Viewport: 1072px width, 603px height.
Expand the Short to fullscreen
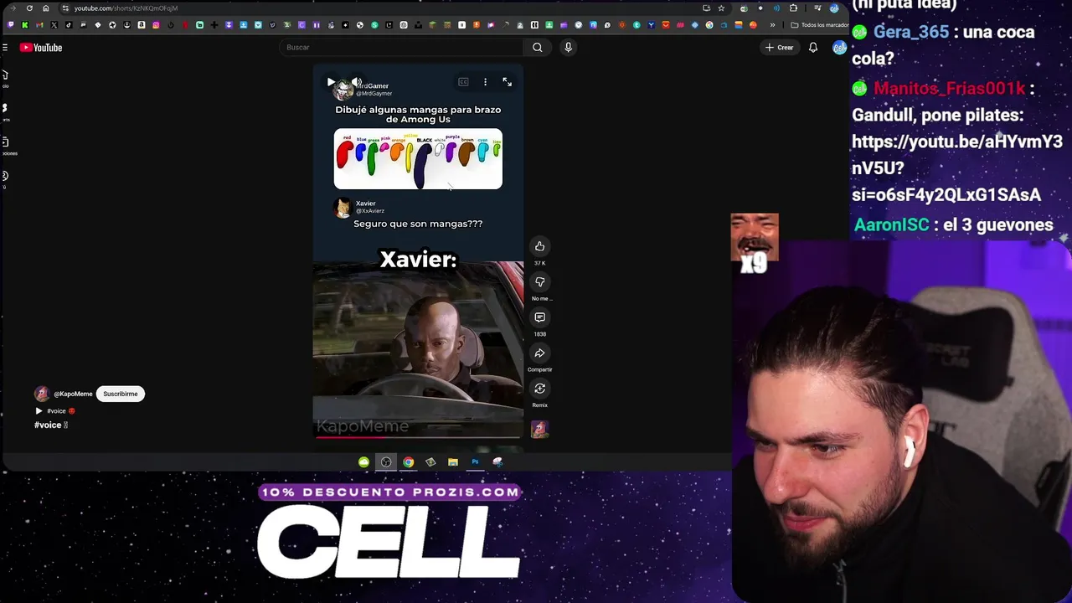[x=507, y=82]
